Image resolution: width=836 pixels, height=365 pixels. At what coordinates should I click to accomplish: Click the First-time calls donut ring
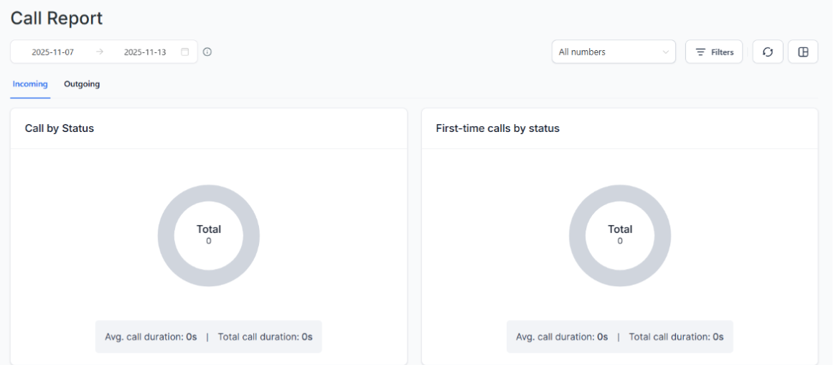click(x=620, y=194)
